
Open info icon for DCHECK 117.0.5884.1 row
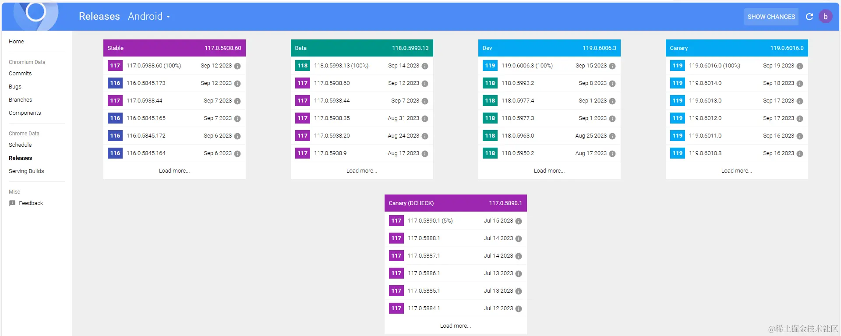click(x=519, y=309)
